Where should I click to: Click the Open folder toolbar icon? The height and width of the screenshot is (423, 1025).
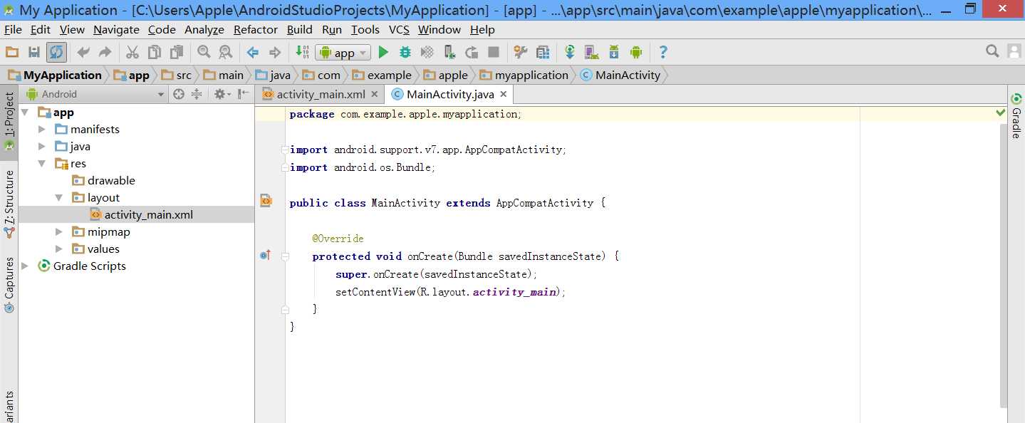click(x=12, y=52)
